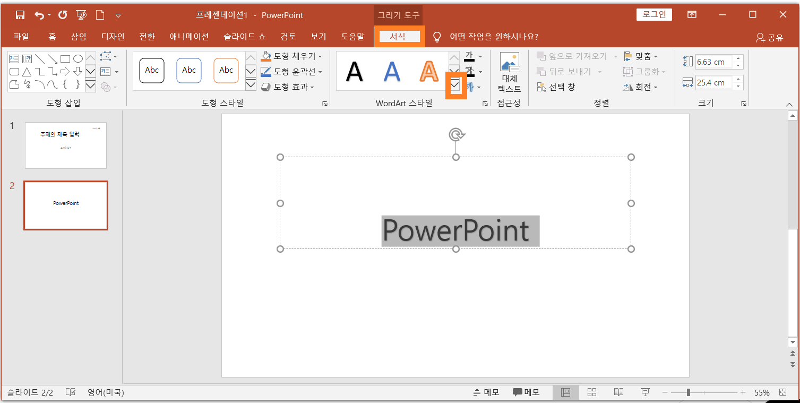800x403 pixels.
Task: Expand the shape styles gallery More arrow
Action: click(251, 85)
